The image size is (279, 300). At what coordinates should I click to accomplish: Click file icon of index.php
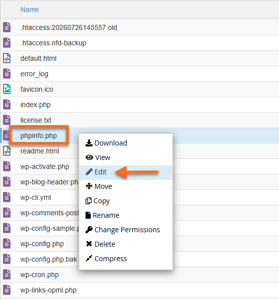click(6, 105)
